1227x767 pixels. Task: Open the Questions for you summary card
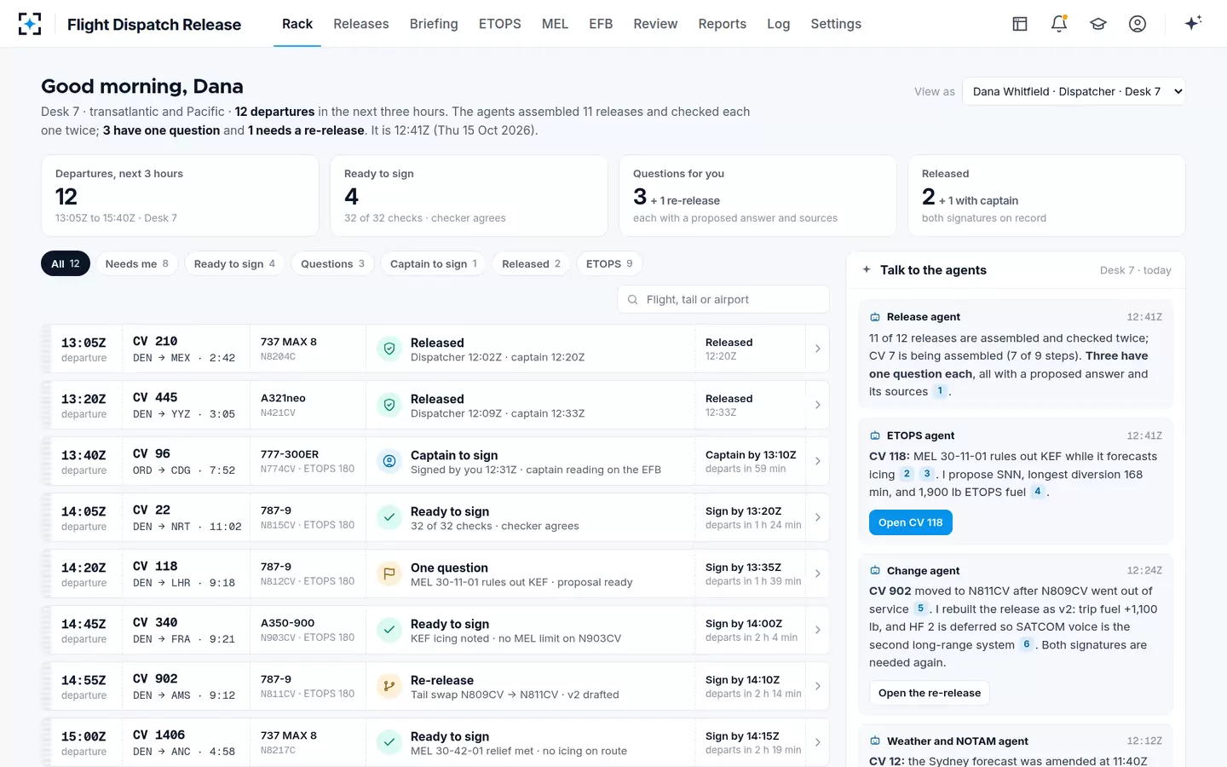758,195
